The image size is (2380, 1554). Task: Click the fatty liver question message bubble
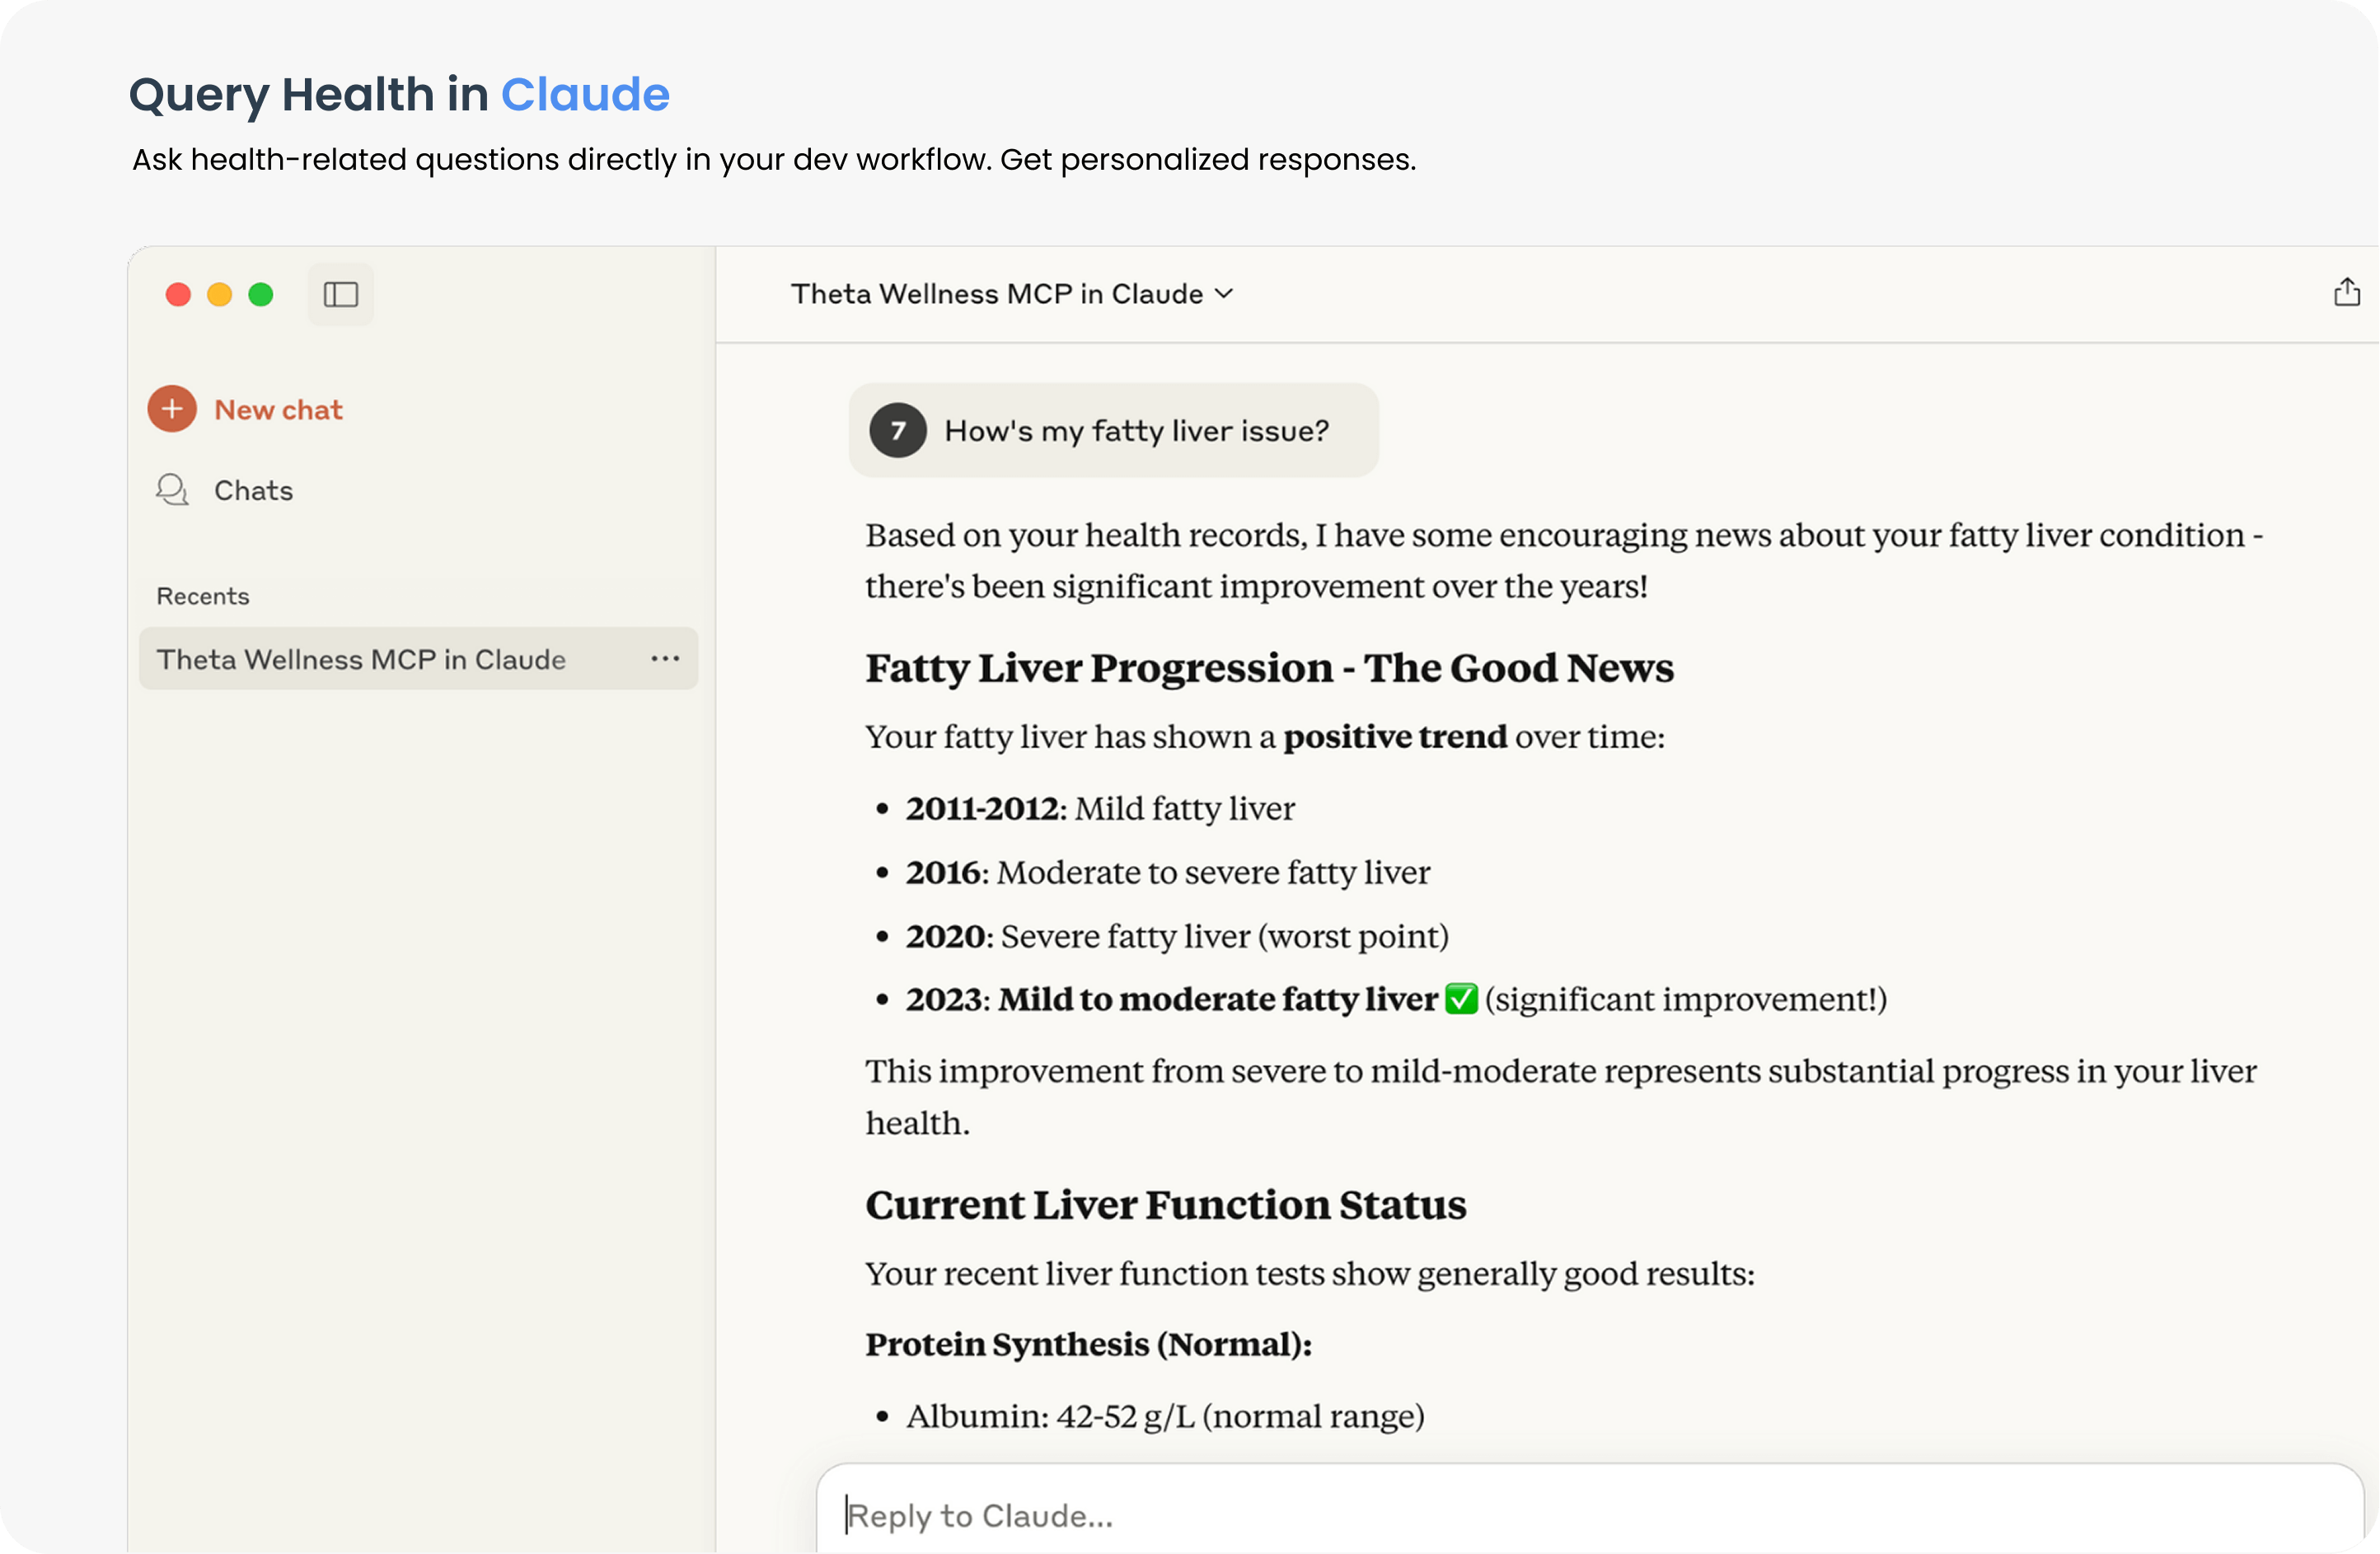coord(1136,431)
